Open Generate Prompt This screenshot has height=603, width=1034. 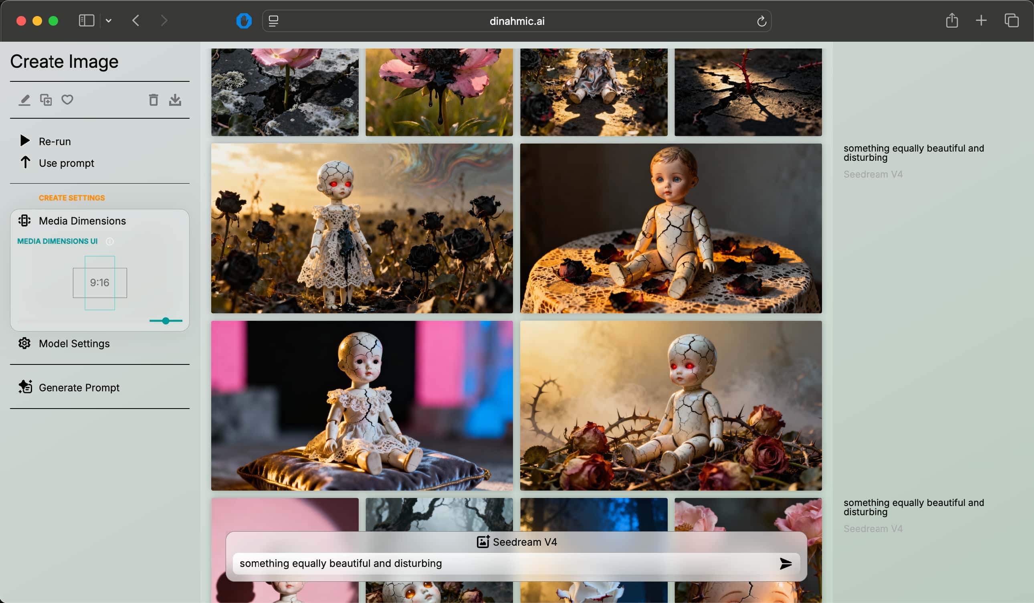point(79,387)
